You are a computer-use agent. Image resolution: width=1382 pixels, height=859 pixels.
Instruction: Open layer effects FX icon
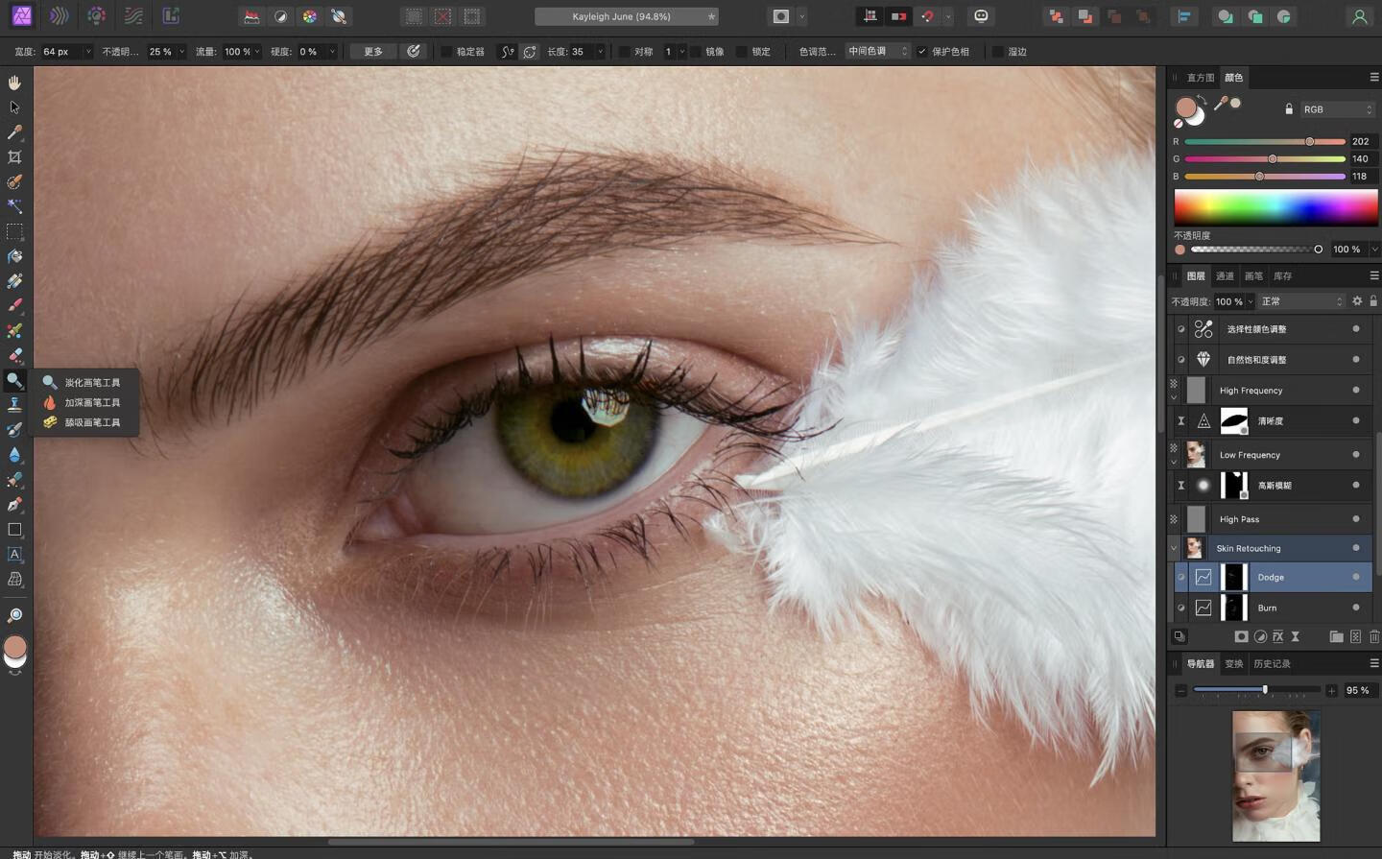point(1277,636)
